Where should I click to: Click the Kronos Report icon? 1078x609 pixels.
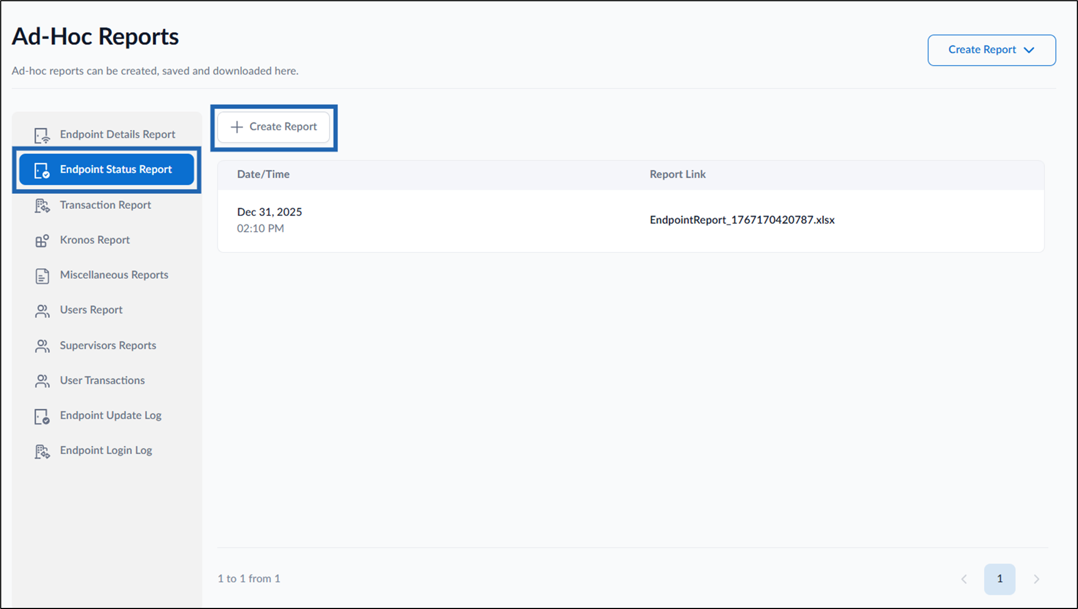(42, 241)
